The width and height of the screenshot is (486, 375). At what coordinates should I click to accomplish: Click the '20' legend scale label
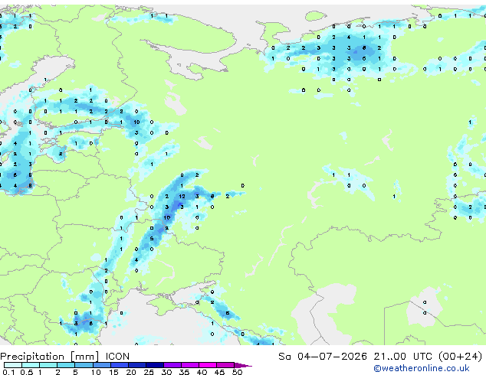click(131, 372)
